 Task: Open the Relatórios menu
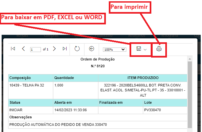coord(135,35)
